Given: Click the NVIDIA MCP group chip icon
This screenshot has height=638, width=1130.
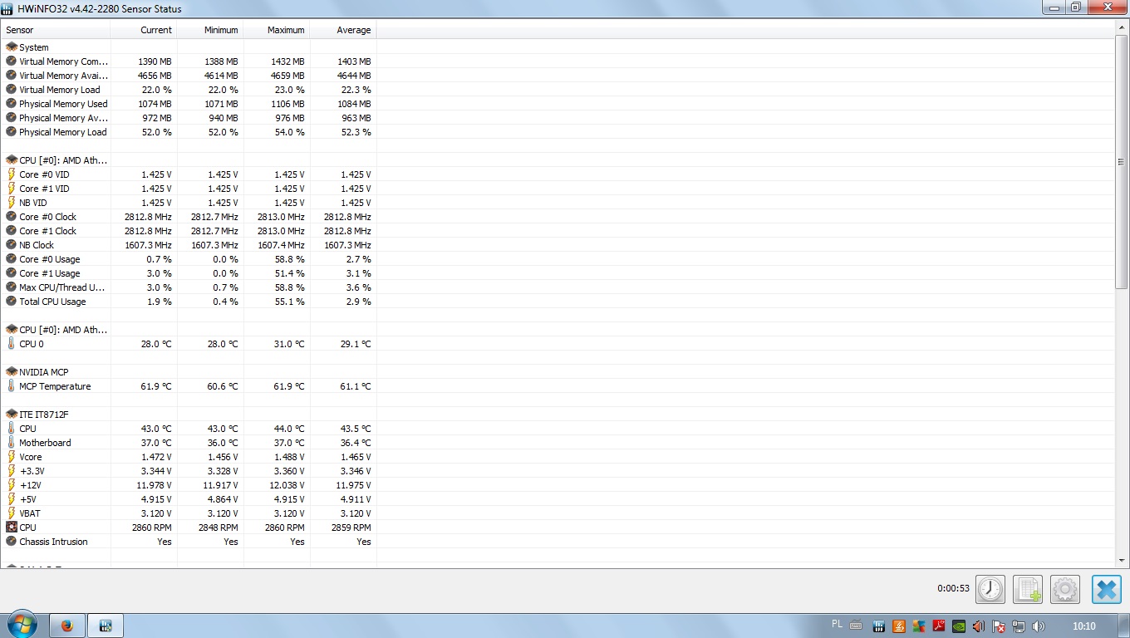Looking at the screenshot, I should pyautogui.click(x=12, y=372).
